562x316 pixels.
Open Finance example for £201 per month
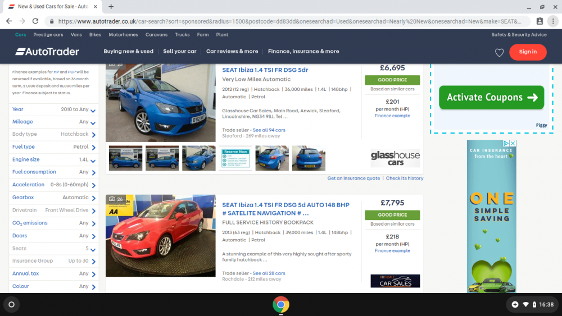click(x=392, y=116)
